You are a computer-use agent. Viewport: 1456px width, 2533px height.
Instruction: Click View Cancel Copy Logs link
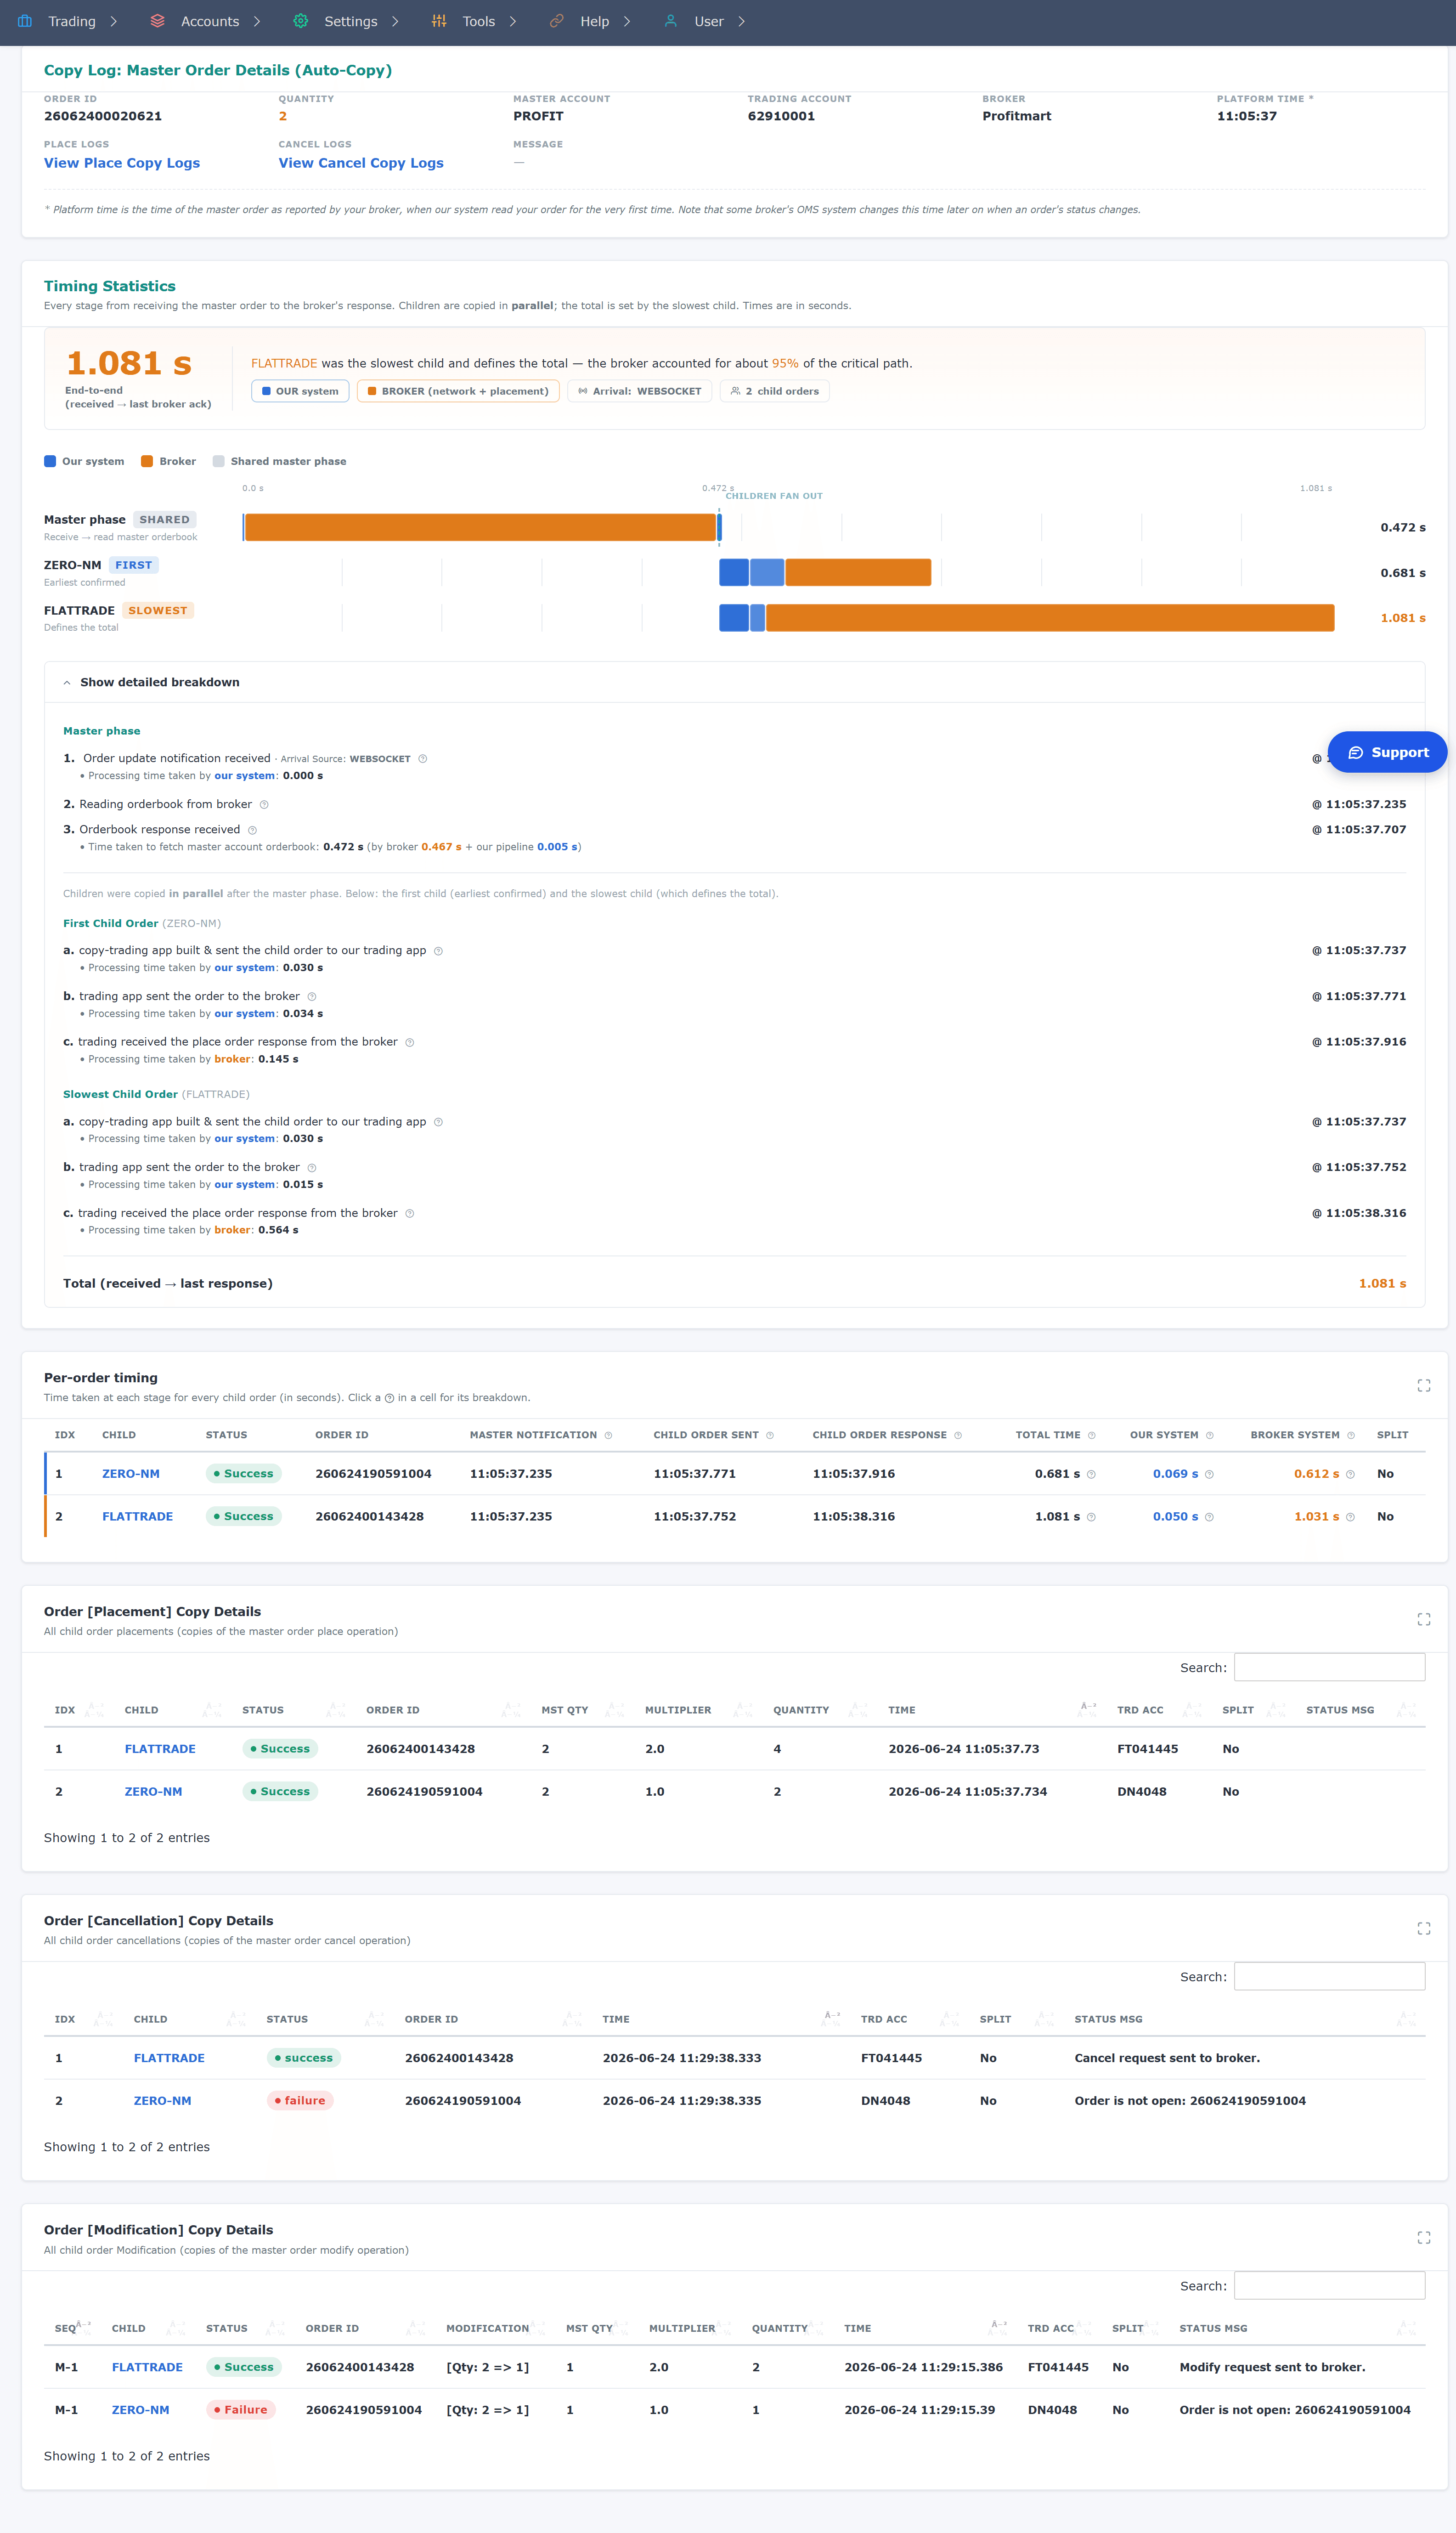click(x=361, y=163)
